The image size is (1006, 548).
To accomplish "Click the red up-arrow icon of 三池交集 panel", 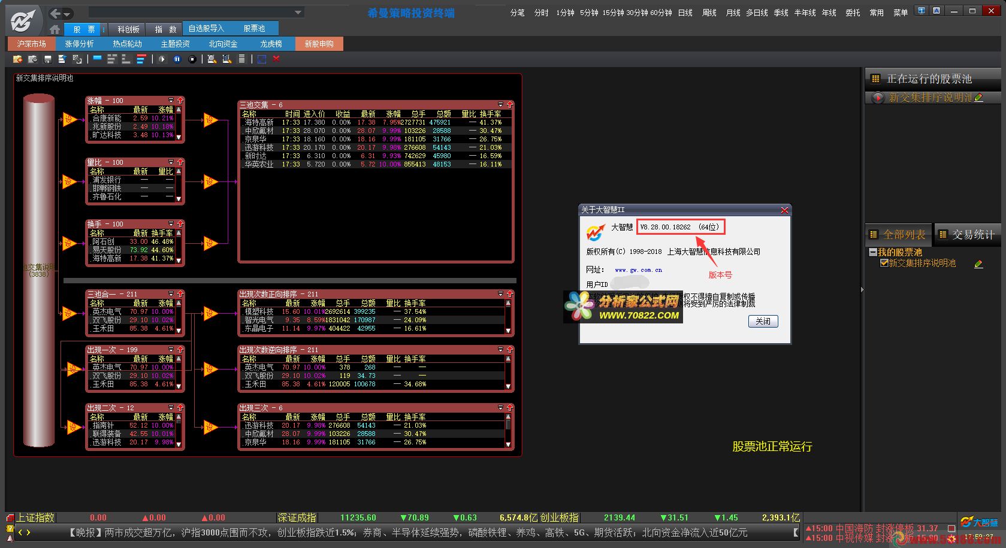I will (x=510, y=104).
